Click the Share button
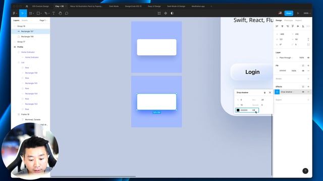The height and width of the screenshot is (181, 323). click(289, 13)
